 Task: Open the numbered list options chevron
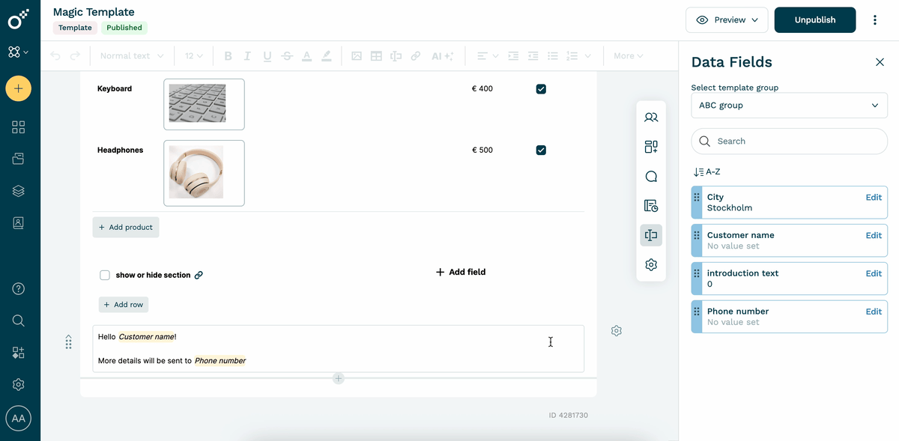coord(588,56)
